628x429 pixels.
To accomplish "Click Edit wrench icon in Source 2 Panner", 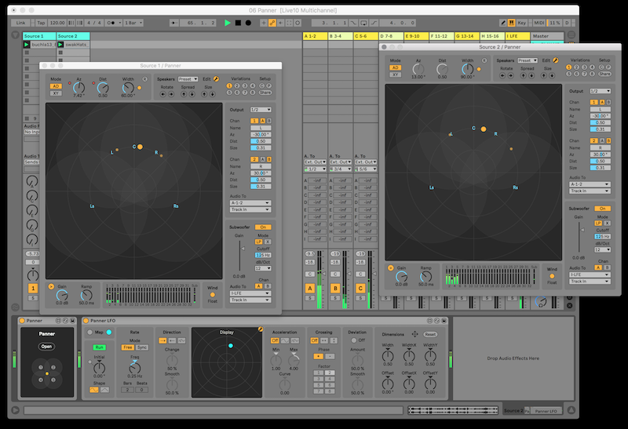I will click(556, 60).
